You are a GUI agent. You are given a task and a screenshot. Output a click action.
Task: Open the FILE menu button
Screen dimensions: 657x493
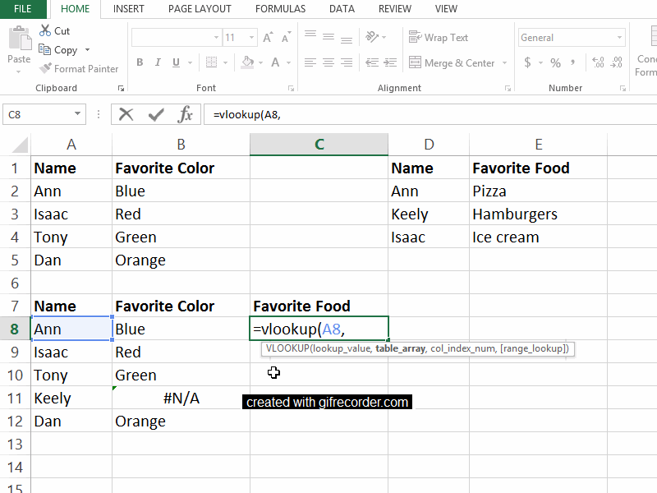click(x=23, y=9)
